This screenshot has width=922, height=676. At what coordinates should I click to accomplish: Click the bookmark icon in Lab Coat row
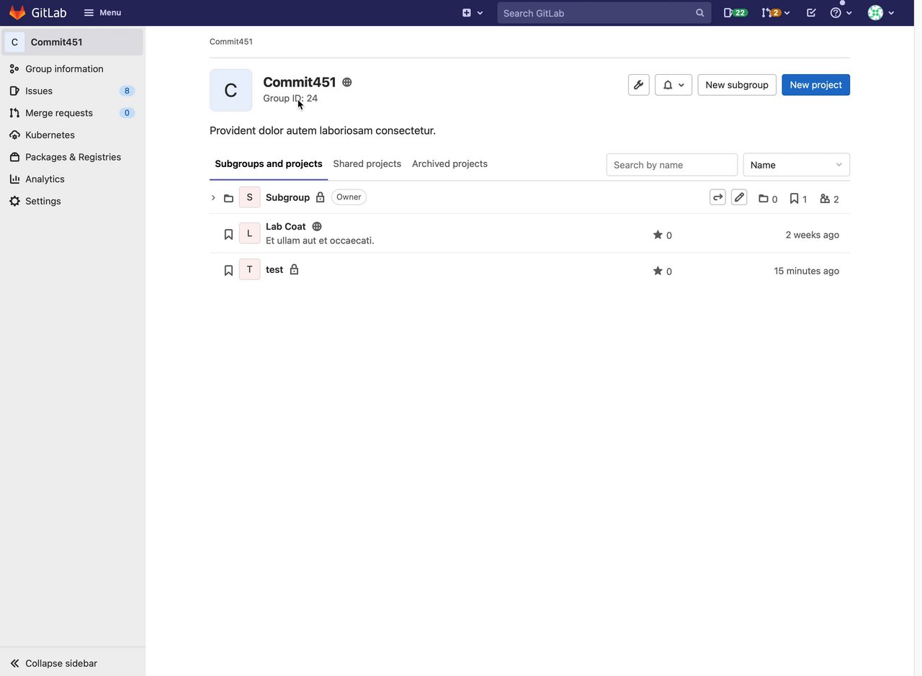(228, 235)
